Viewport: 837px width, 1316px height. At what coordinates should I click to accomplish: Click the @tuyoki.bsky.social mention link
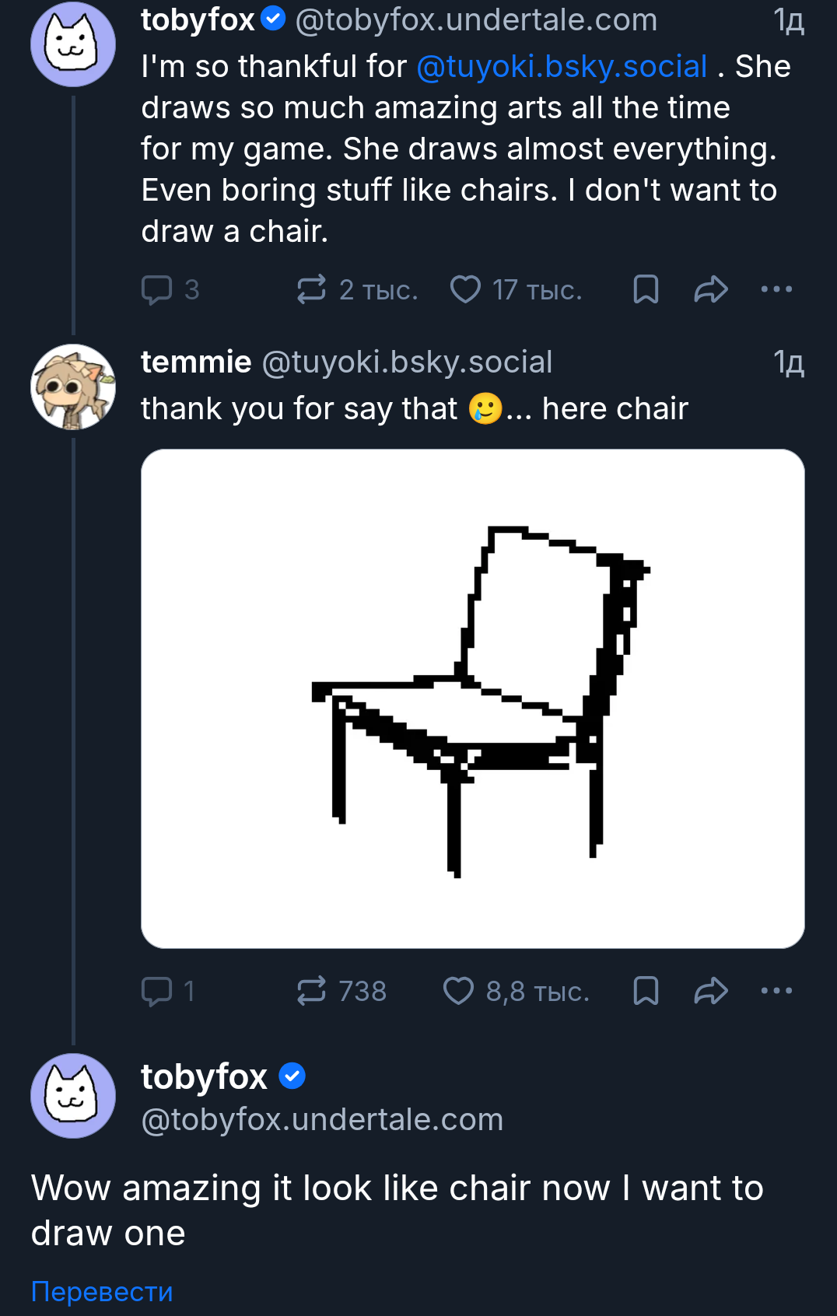pos(562,67)
